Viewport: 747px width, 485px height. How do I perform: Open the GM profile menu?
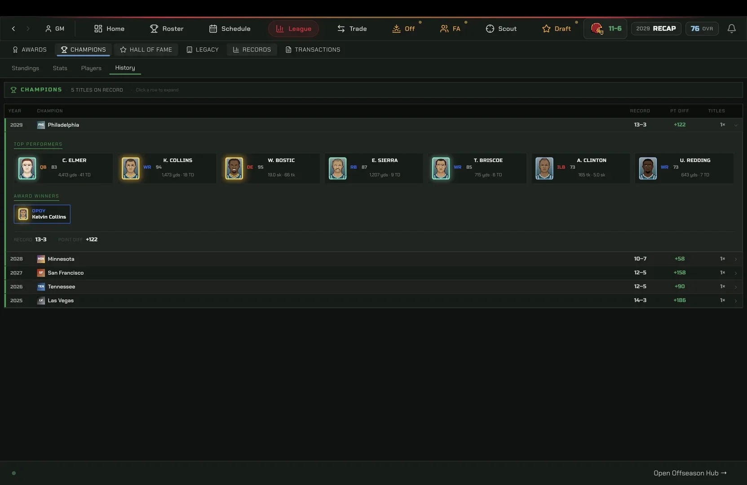coord(55,29)
